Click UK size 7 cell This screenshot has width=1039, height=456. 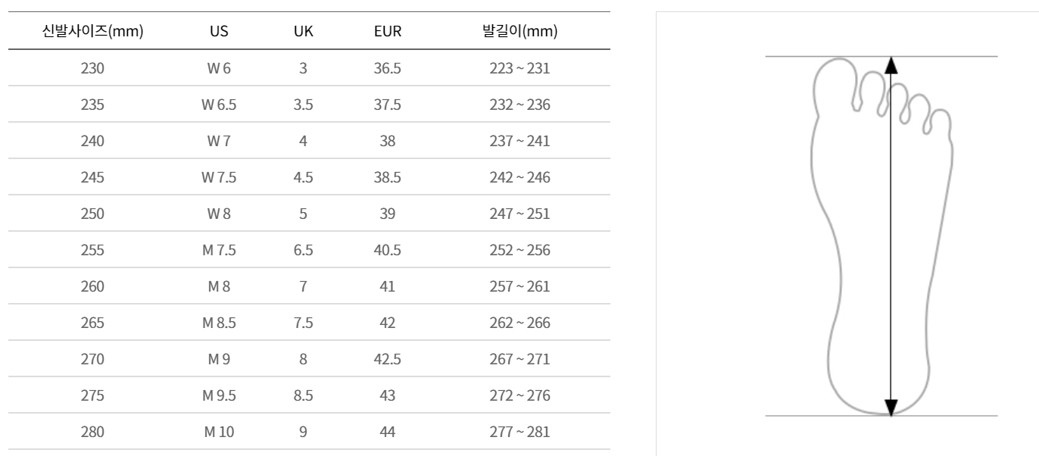pyautogui.click(x=303, y=286)
